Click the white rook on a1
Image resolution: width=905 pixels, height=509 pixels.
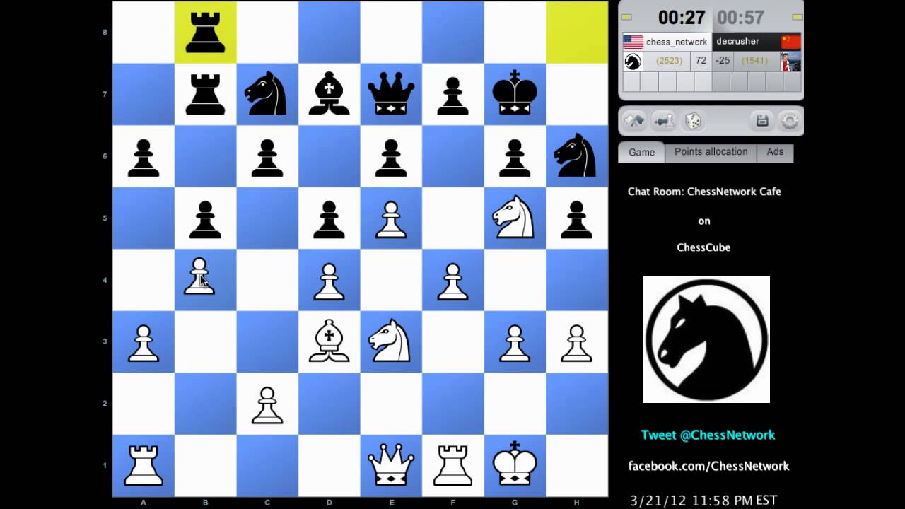[144, 465]
